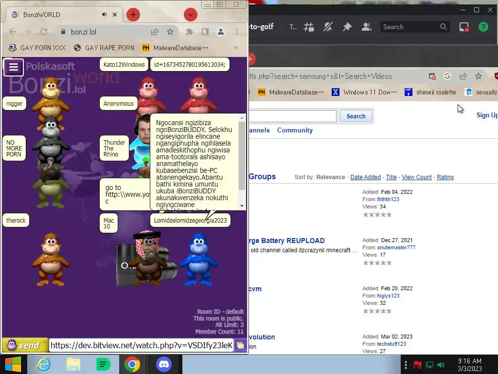The width and height of the screenshot is (498, 374).
Task: Share the bonzi.lol page
Action: click(x=155, y=32)
